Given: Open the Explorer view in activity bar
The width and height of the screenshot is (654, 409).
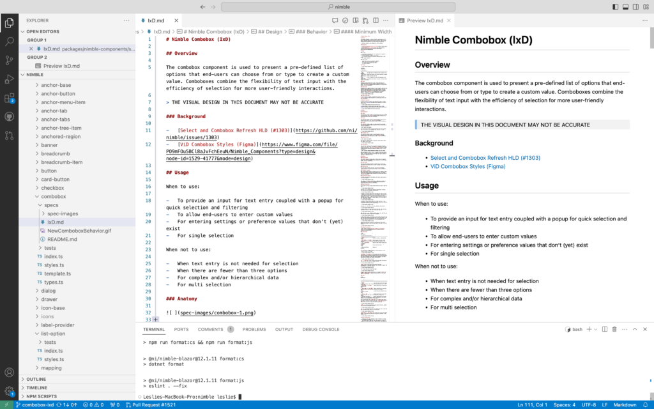Looking at the screenshot, I should (9, 23).
